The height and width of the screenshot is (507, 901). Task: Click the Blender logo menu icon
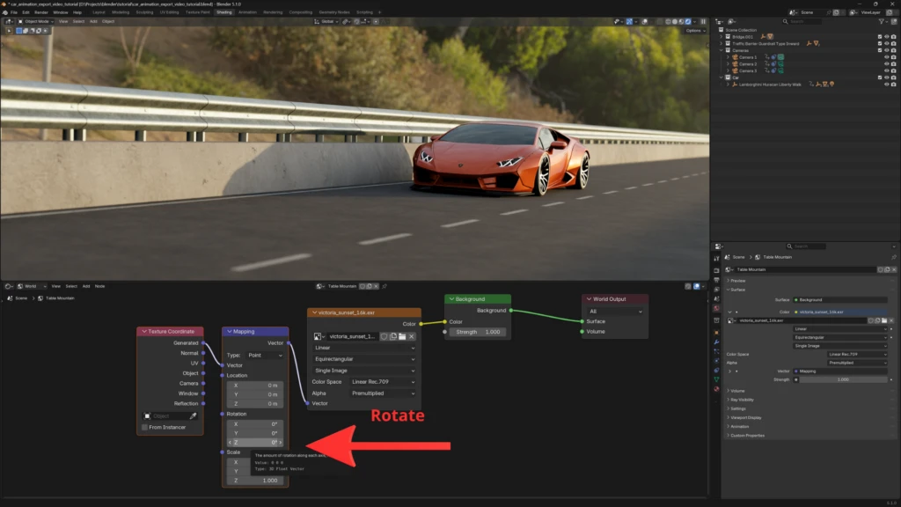click(x=5, y=12)
